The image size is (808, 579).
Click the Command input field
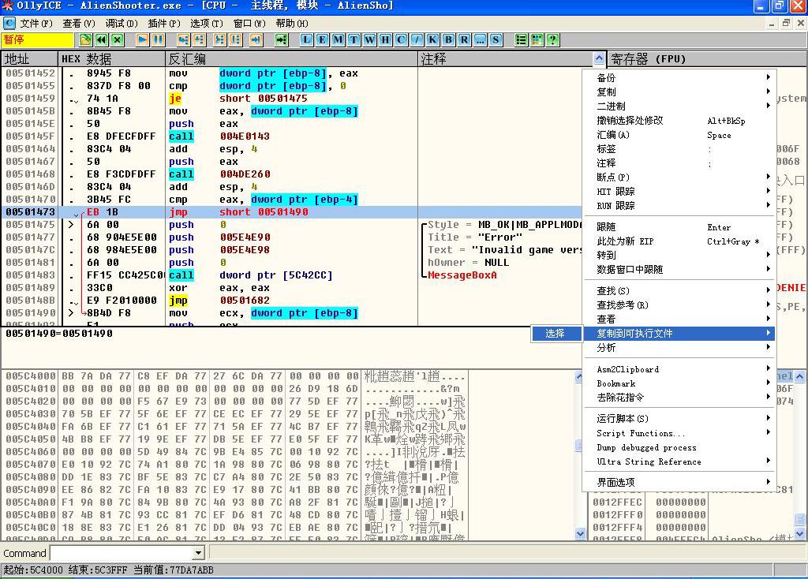(122, 553)
